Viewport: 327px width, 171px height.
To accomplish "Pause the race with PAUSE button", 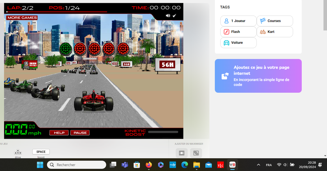I will coord(80,133).
